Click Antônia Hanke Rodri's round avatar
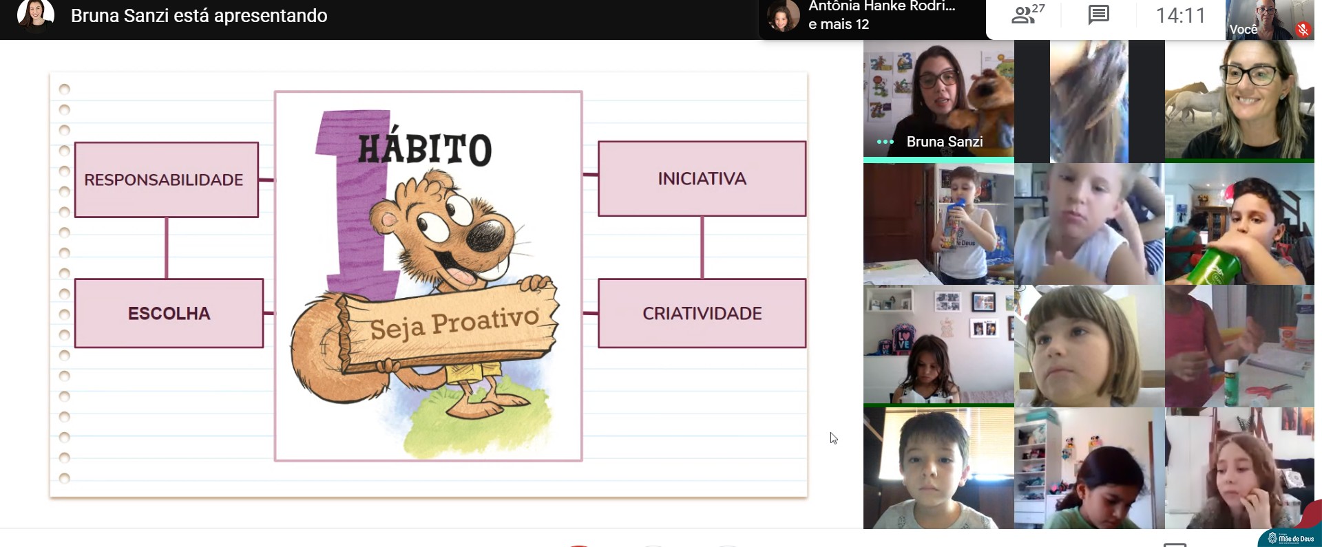1322x547 pixels. pyautogui.click(x=783, y=17)
